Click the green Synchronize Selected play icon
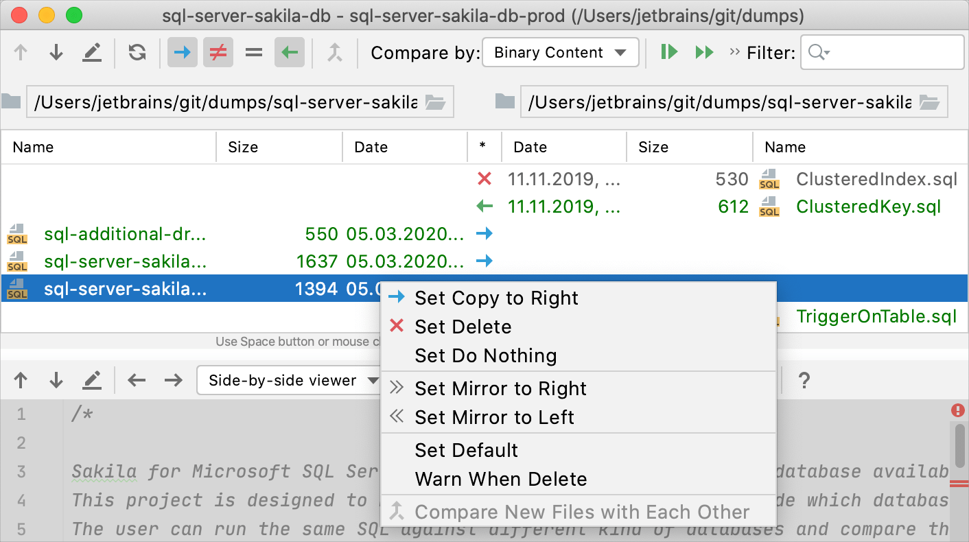The image size is (969, 542). (x=668, y=51)
